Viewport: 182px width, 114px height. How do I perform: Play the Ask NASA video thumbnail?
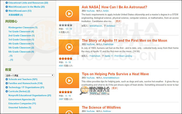coord(69,13)
